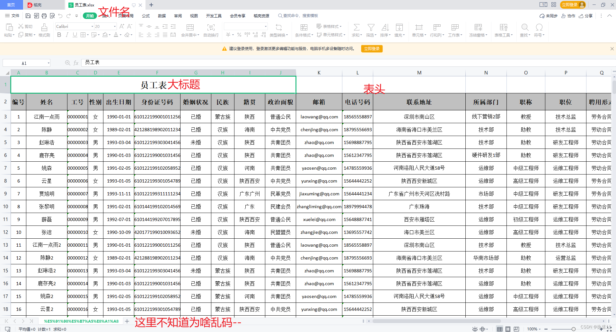Click the zoom slider handle
Viewport: 616px width, 332px height.
[573, 329]
